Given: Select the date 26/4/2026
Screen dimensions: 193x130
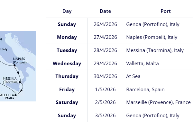Looking at the screenshot, I should [105, 24].
